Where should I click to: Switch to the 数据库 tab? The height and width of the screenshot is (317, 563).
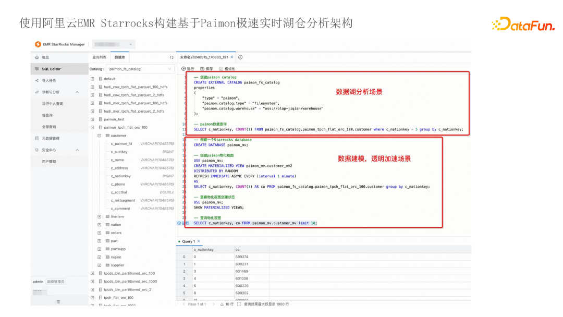point(120,57)
